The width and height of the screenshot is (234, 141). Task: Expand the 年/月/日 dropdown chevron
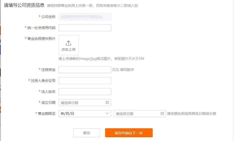108,114
